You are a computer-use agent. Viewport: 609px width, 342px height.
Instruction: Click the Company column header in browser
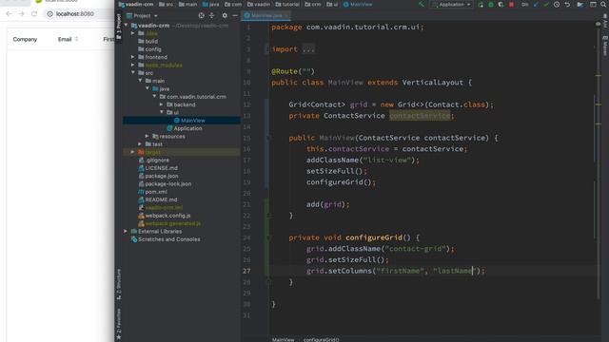pyautogui.click(x=25, y=39)
